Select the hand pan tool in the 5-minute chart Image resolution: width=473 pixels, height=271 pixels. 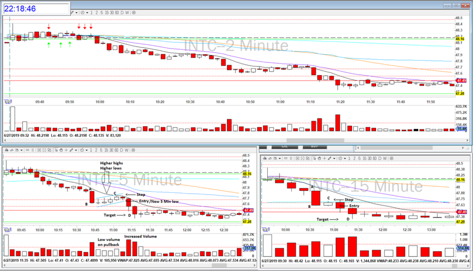(61, 150)
